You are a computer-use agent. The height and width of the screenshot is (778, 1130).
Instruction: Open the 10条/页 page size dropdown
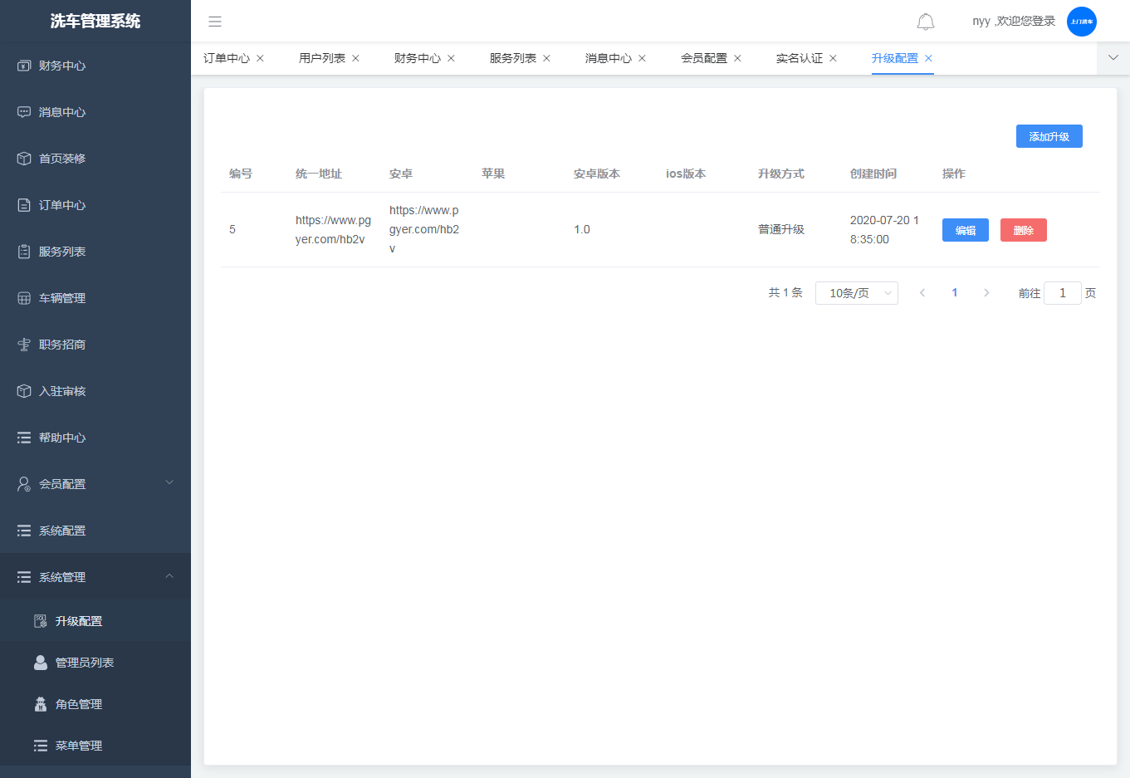(856, 293)
